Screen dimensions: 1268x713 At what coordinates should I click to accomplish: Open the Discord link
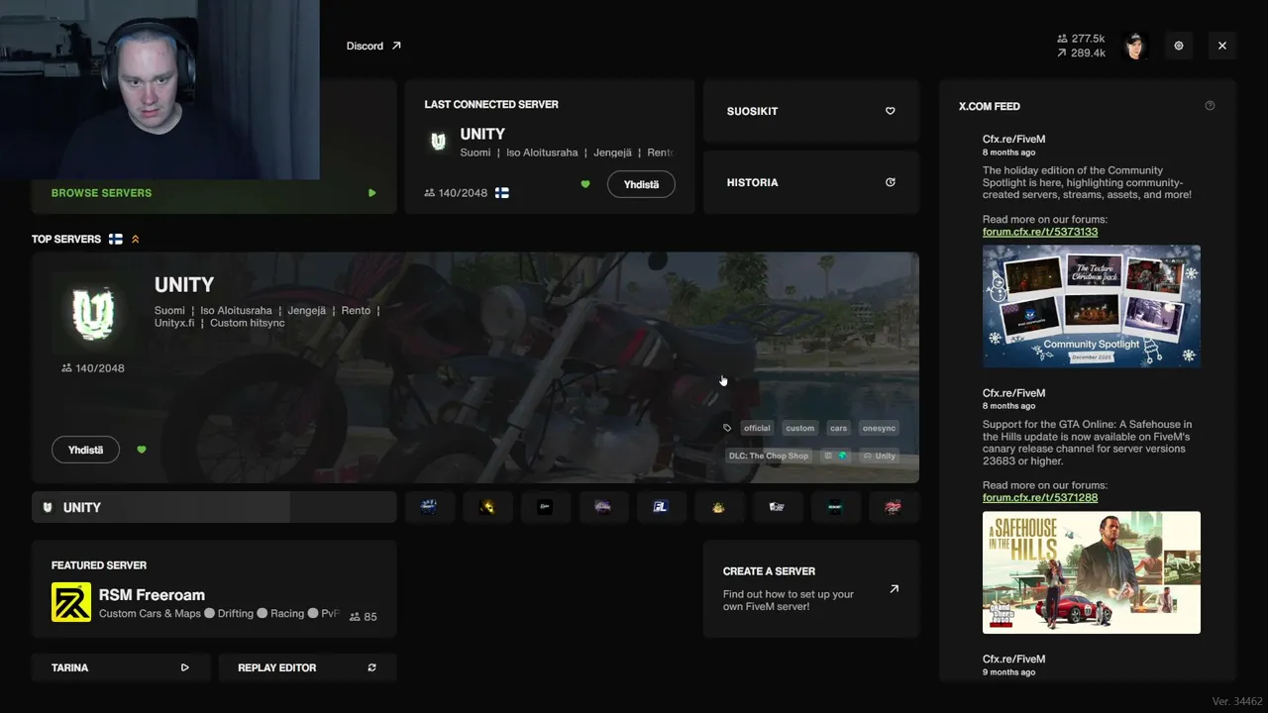pyautogui.click(x=373, y=46)
